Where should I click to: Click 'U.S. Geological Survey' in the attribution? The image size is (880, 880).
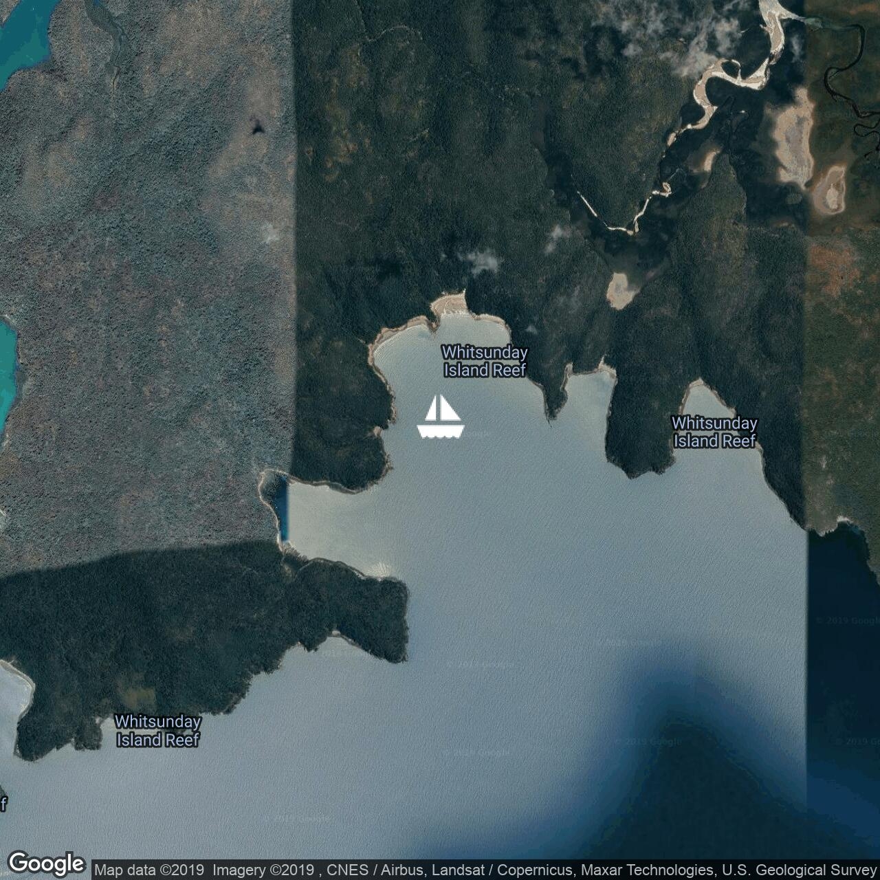pyautogui.click(x=799, y=870)
